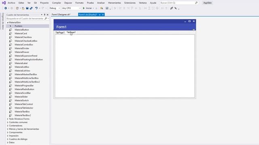The height and width of the screenshot is (145, 259).
Task: Click the navigate back arrow icon
Action: 6,8
